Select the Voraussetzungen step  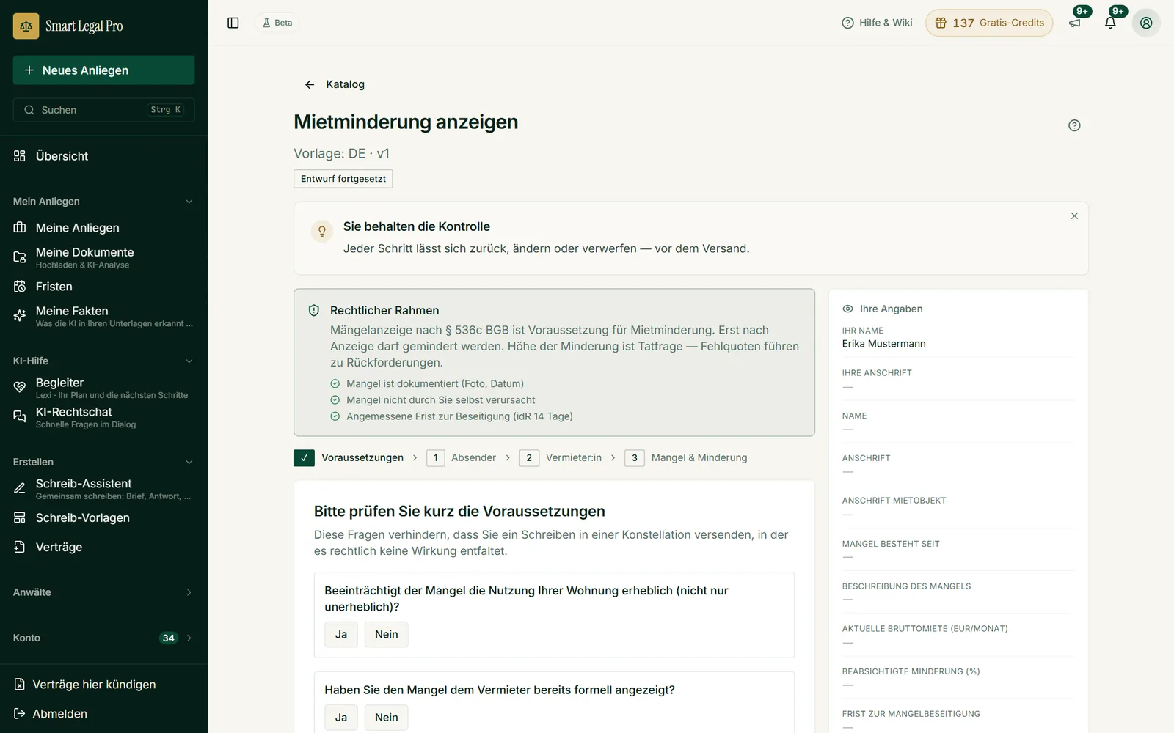click(x=349, y=457)
